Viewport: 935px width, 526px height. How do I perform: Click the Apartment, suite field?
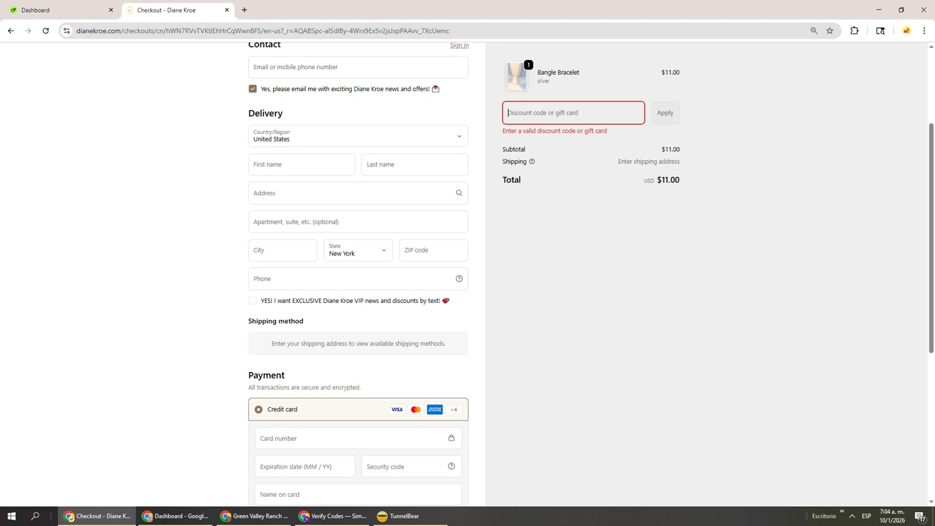(x=358, y=222)
